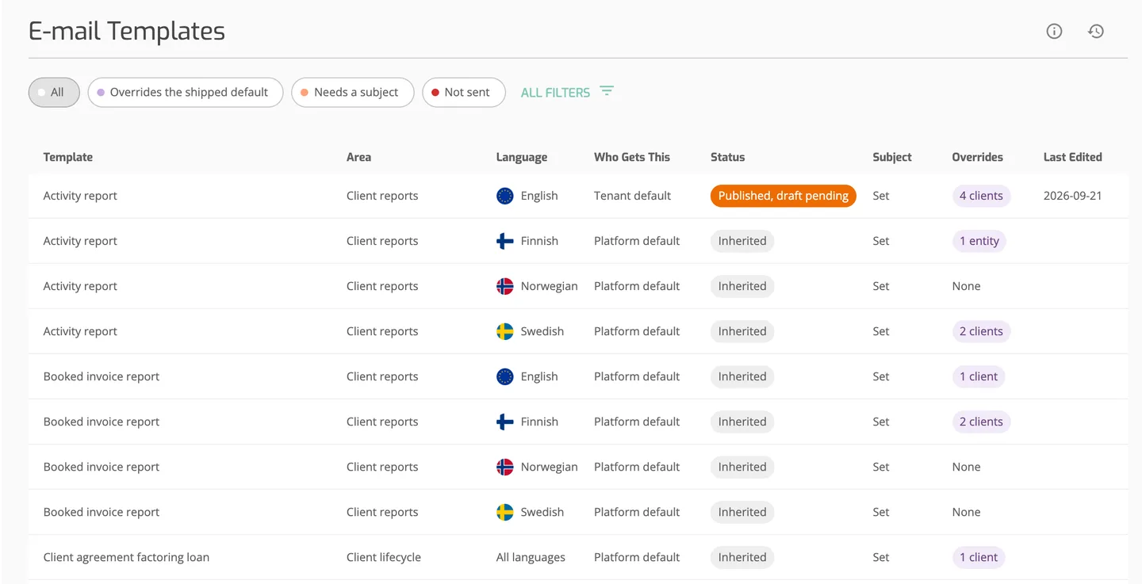The image size is (1142, 584).
Task: Open the Activity report Finnish template name
Action: (x=80, y=241)
